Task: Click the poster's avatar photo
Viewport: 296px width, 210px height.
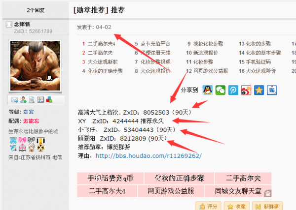Action: pyautogui.click(x=36, y=66)
